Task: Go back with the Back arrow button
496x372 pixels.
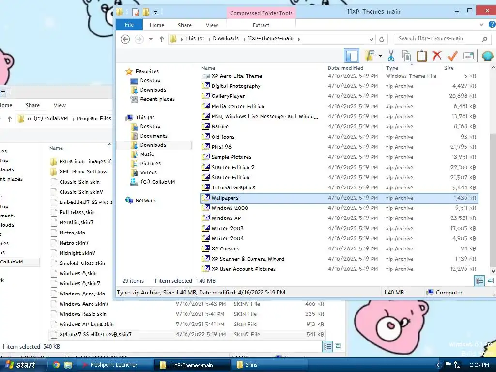Action: [125, 39]
